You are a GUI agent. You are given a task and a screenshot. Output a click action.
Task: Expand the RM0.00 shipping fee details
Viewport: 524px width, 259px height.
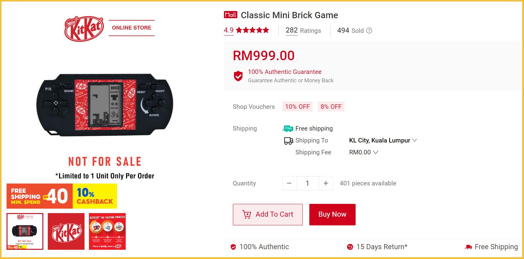(x=363, y=152)
